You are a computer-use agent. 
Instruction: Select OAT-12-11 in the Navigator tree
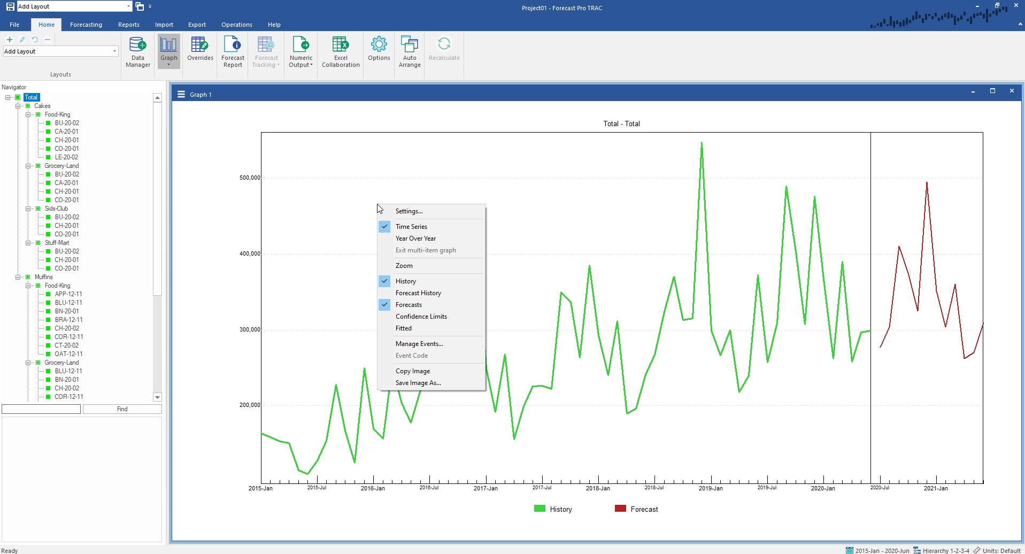coord(68,354)
